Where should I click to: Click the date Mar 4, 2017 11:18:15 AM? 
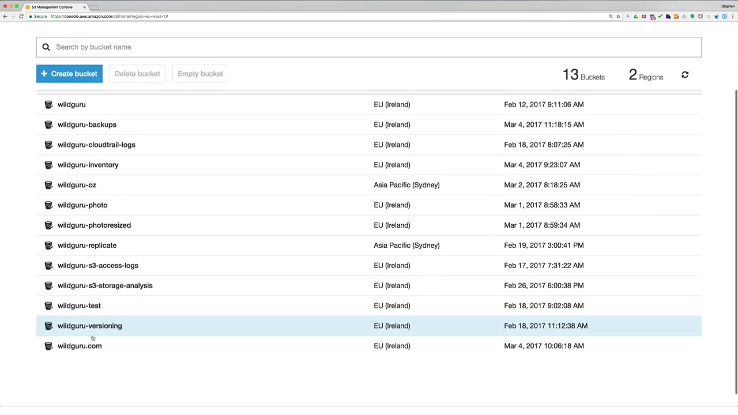(x=544, y=124)
